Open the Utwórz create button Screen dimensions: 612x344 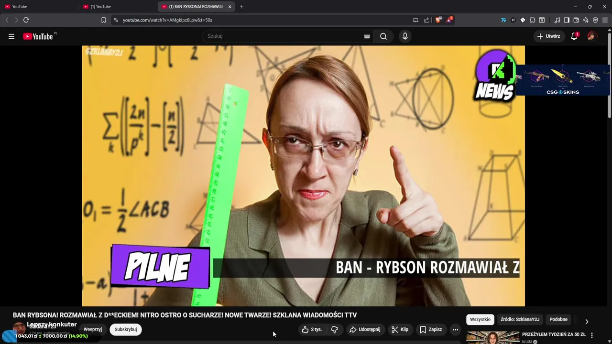click(x=548, y=36)
